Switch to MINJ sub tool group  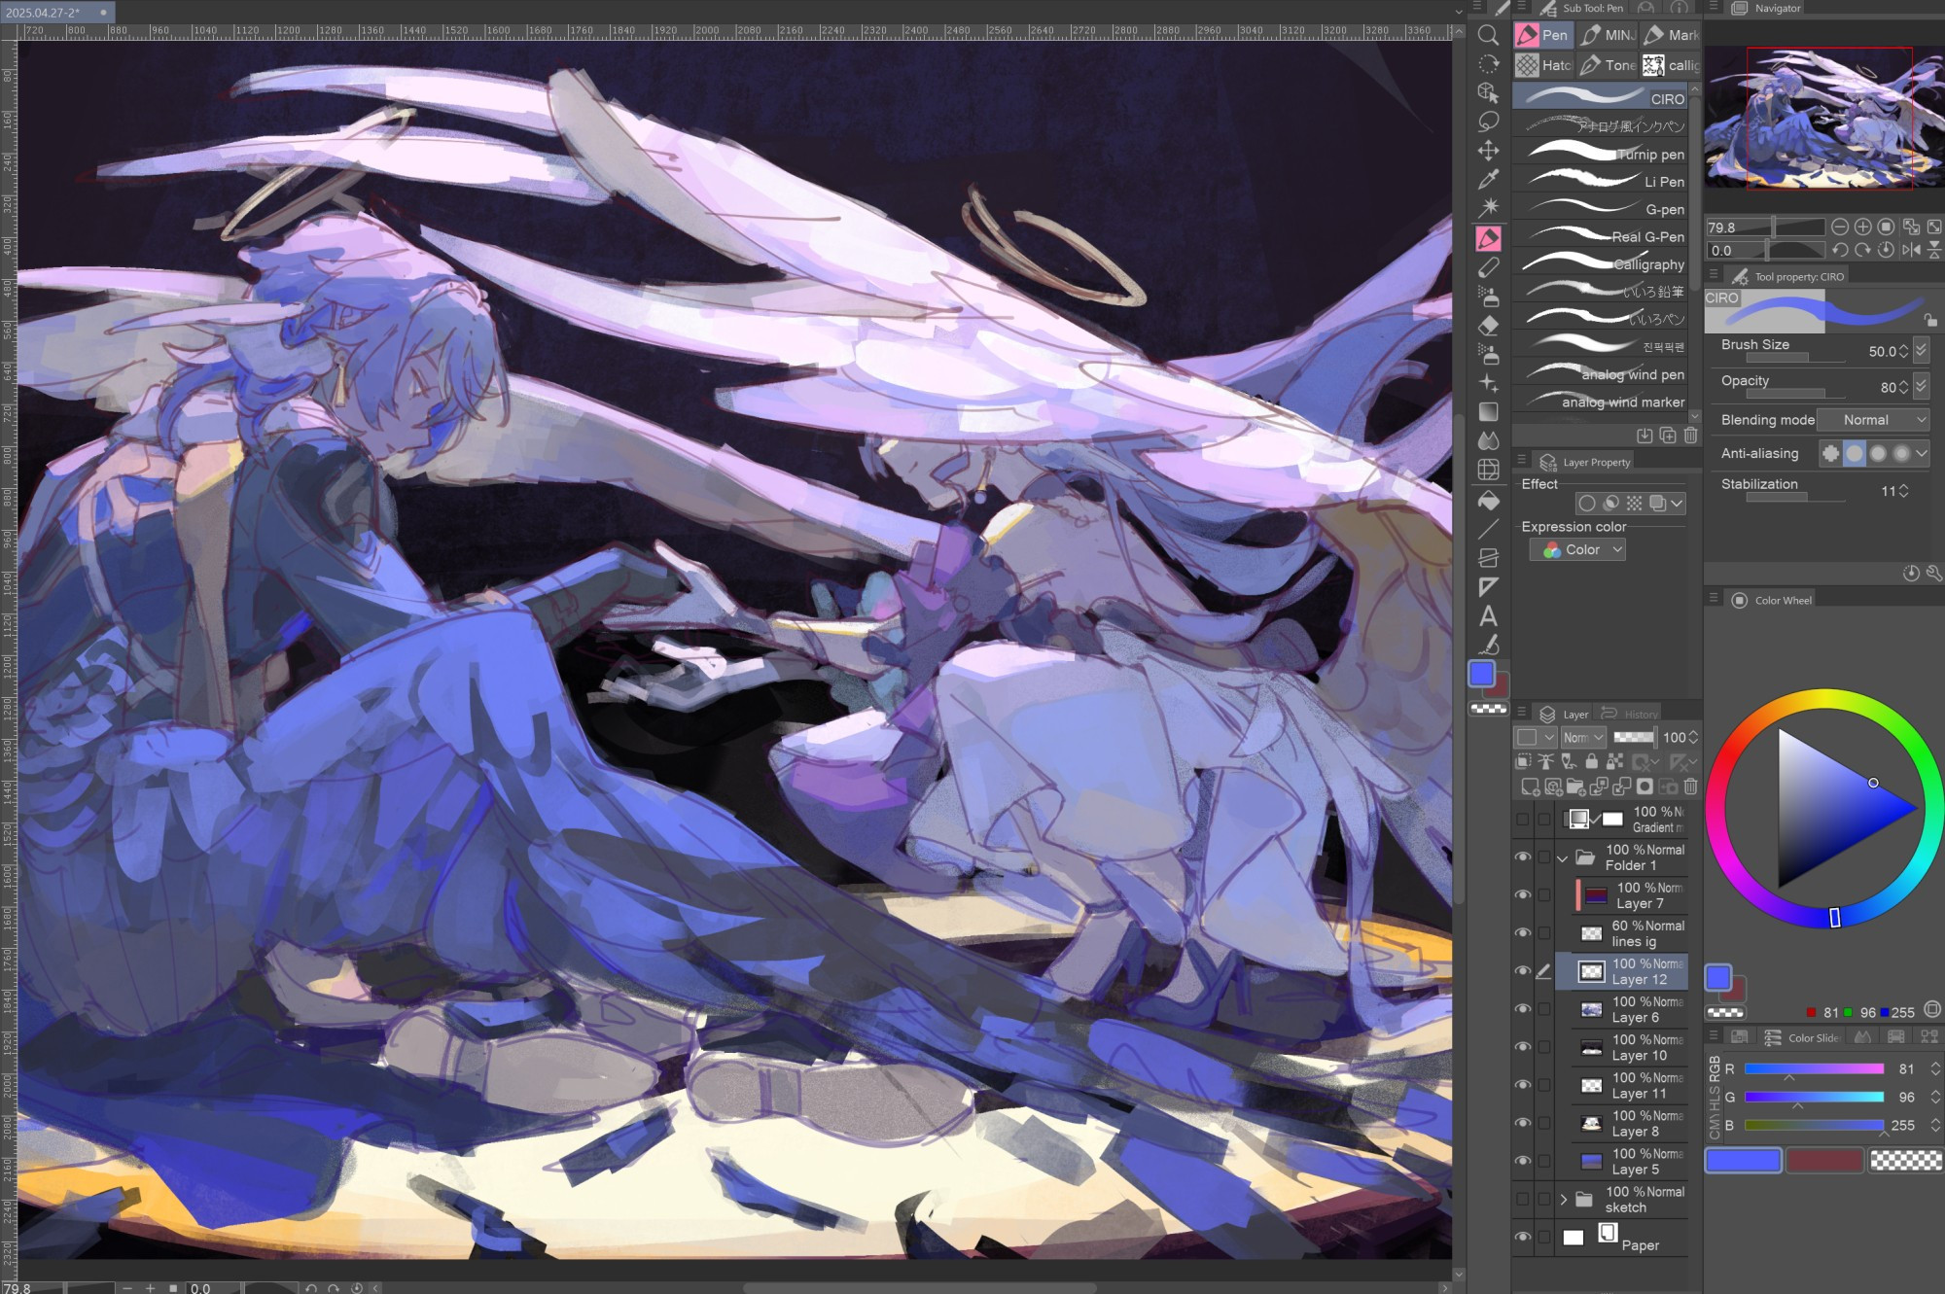pos(1607,35)
